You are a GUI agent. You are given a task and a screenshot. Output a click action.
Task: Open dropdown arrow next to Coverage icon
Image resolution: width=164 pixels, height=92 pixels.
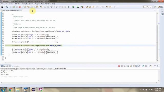(80, 7)
